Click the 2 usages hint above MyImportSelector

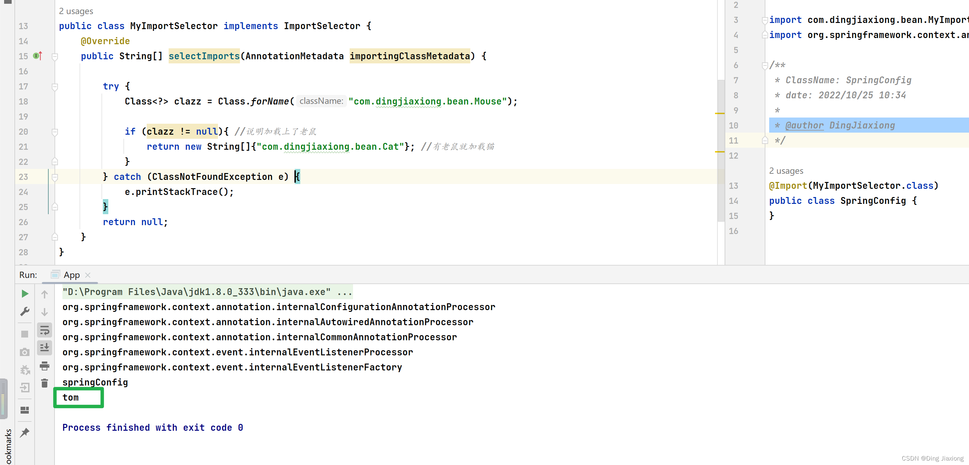click(76, 11)
